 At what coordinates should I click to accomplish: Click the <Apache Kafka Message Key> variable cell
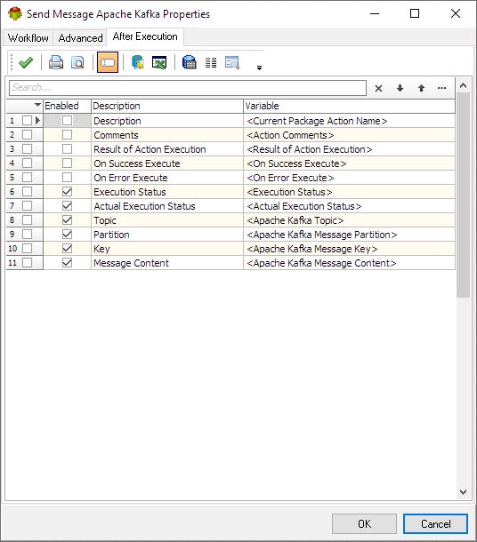pyautogui.click(x=349, y=249)
